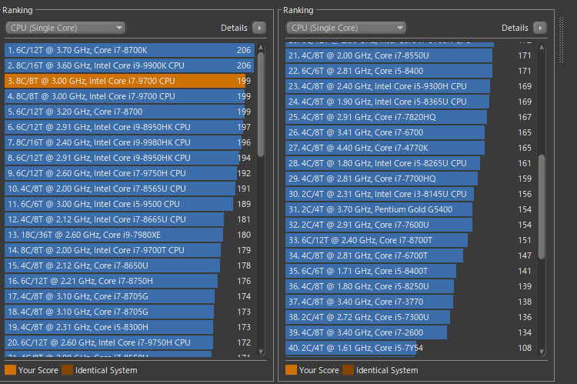Select rank 35 row Core i5-8400T
The height and width of the screenshot is (384, 577).
click(410, 272)
